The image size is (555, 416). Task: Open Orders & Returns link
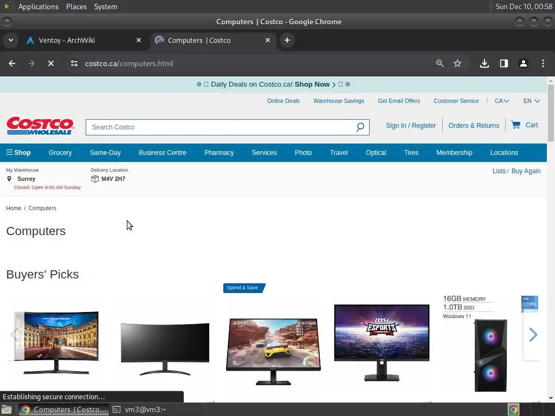coord(474,126)
